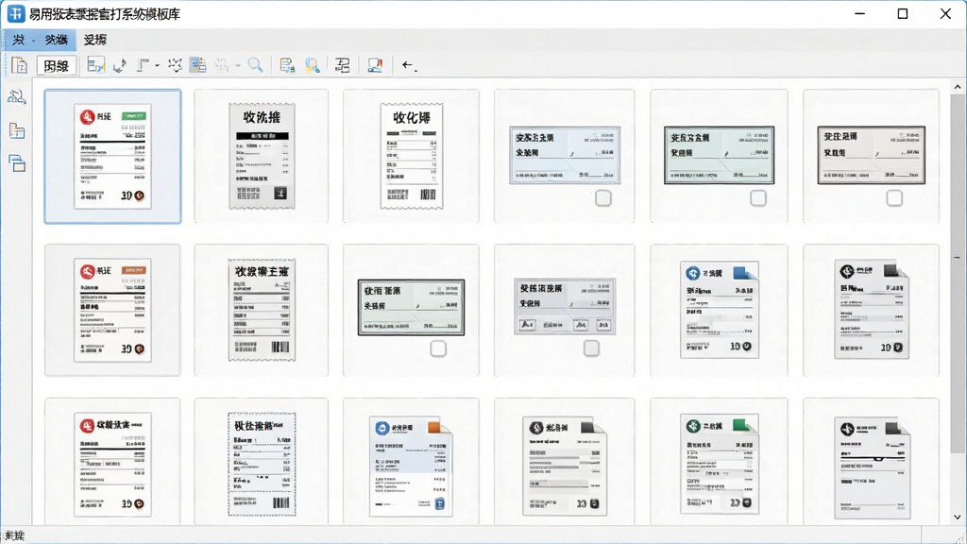Select the invoice template with the orange tag
Screen dimensions: 967x544
pos(113,310)
